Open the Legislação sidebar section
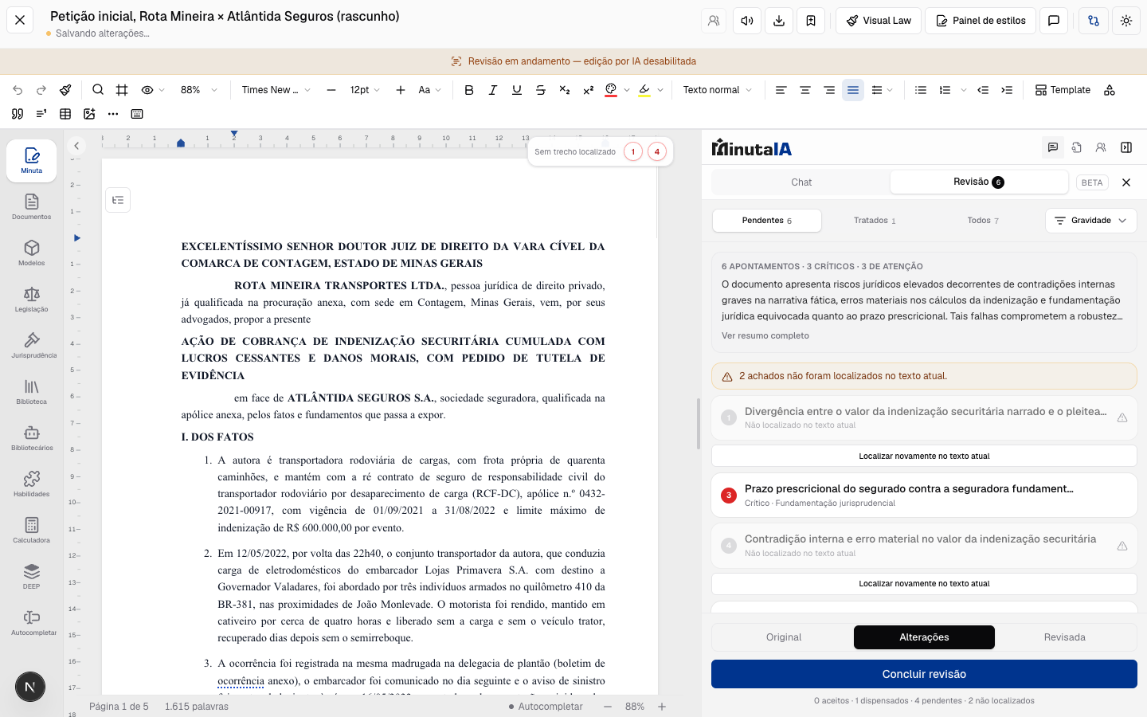Screen dimensions: 1147x717 [32, 299]
